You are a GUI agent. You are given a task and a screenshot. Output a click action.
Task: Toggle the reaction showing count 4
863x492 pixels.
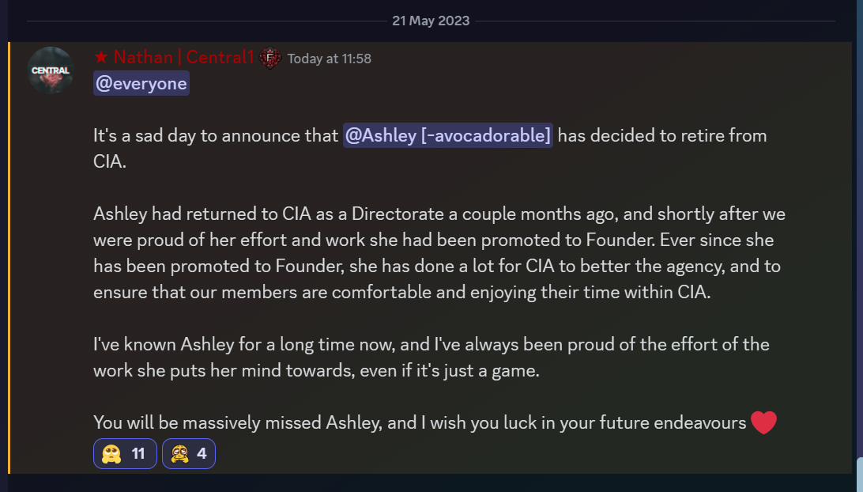click(189, 453)
